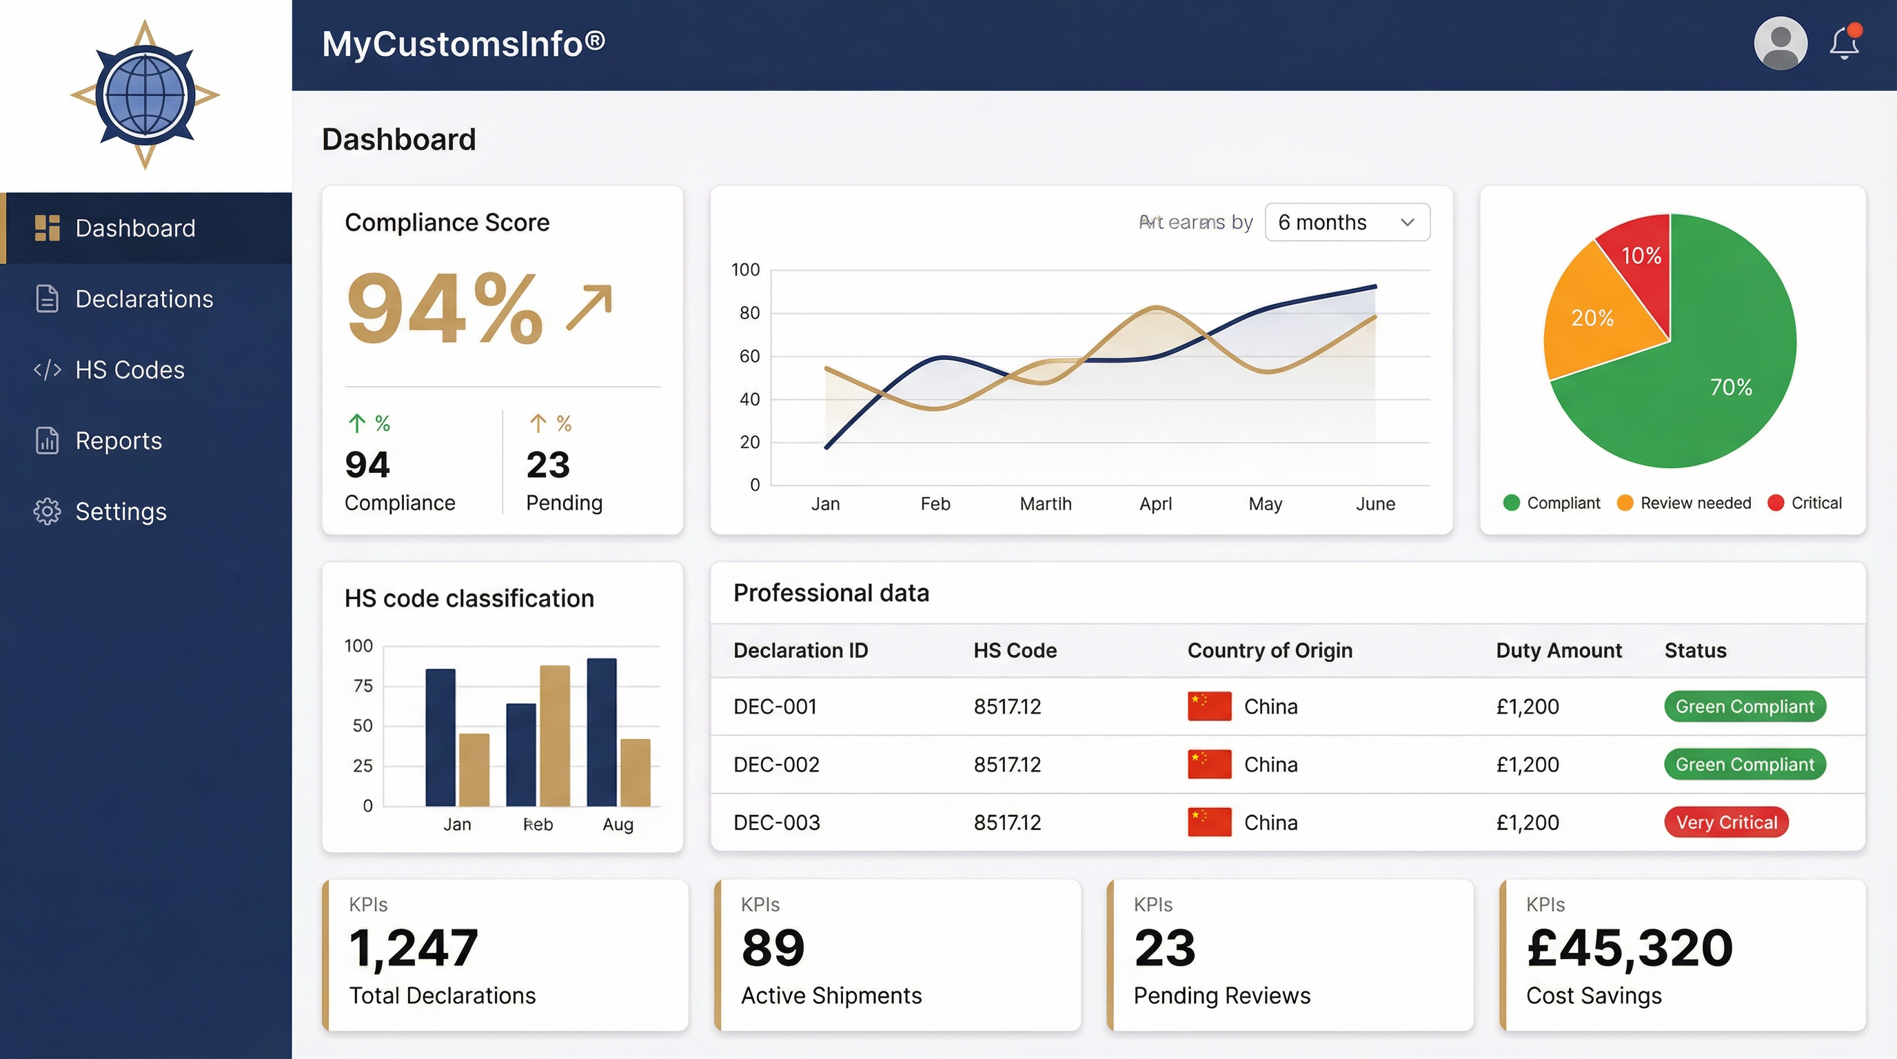Open the user profile avatar
Image resolution: width=1897 pixels, height=1059 pixels.
(1780, 43)
